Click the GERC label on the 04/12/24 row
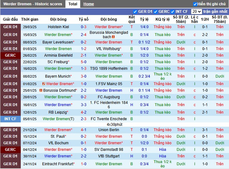 point(10,149)
